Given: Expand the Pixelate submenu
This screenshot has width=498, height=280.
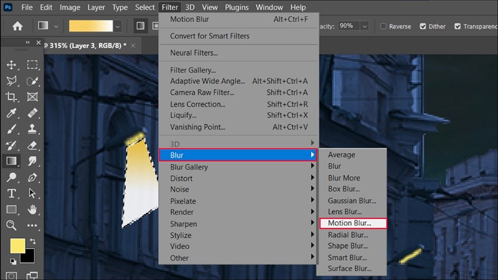Looking at the screenshot, I should coord(238,201).
